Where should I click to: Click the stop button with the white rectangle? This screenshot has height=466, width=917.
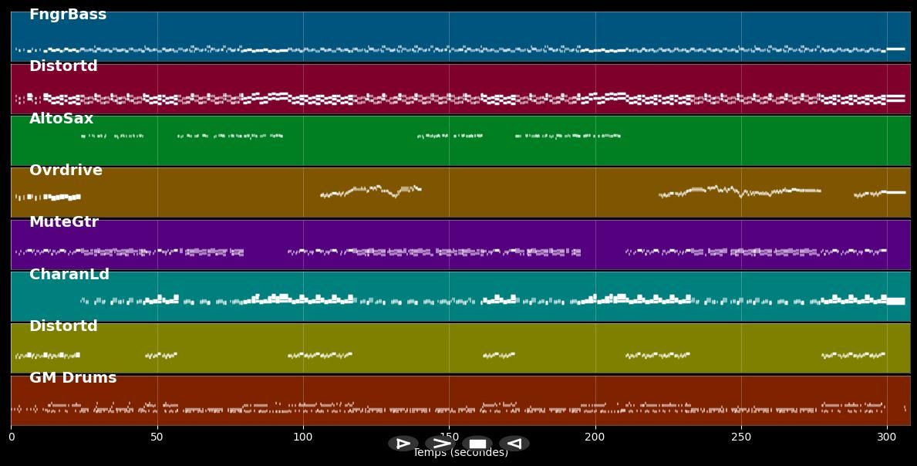(x=477, y=444)
